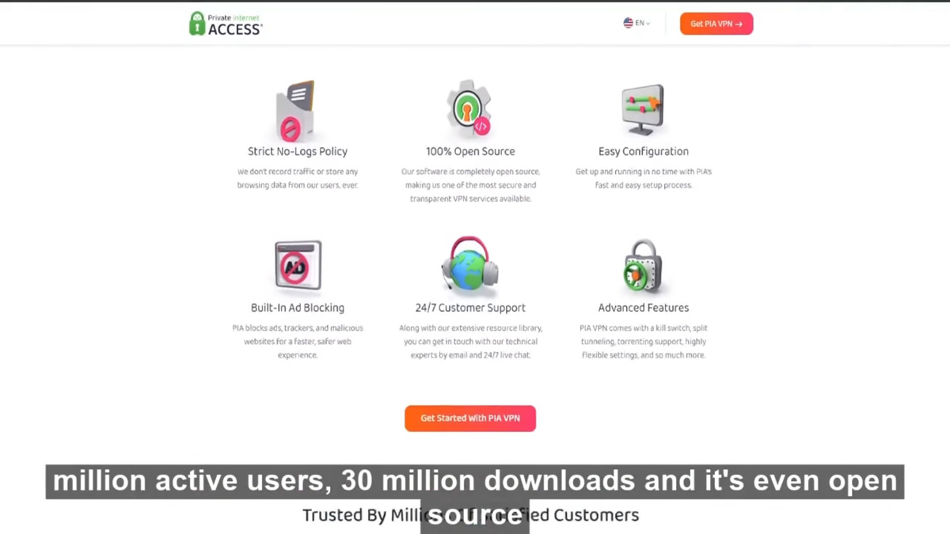Click the Advanced Features padlock icon
The width and height of the screenshot is (950, 534).
point(642,266)
